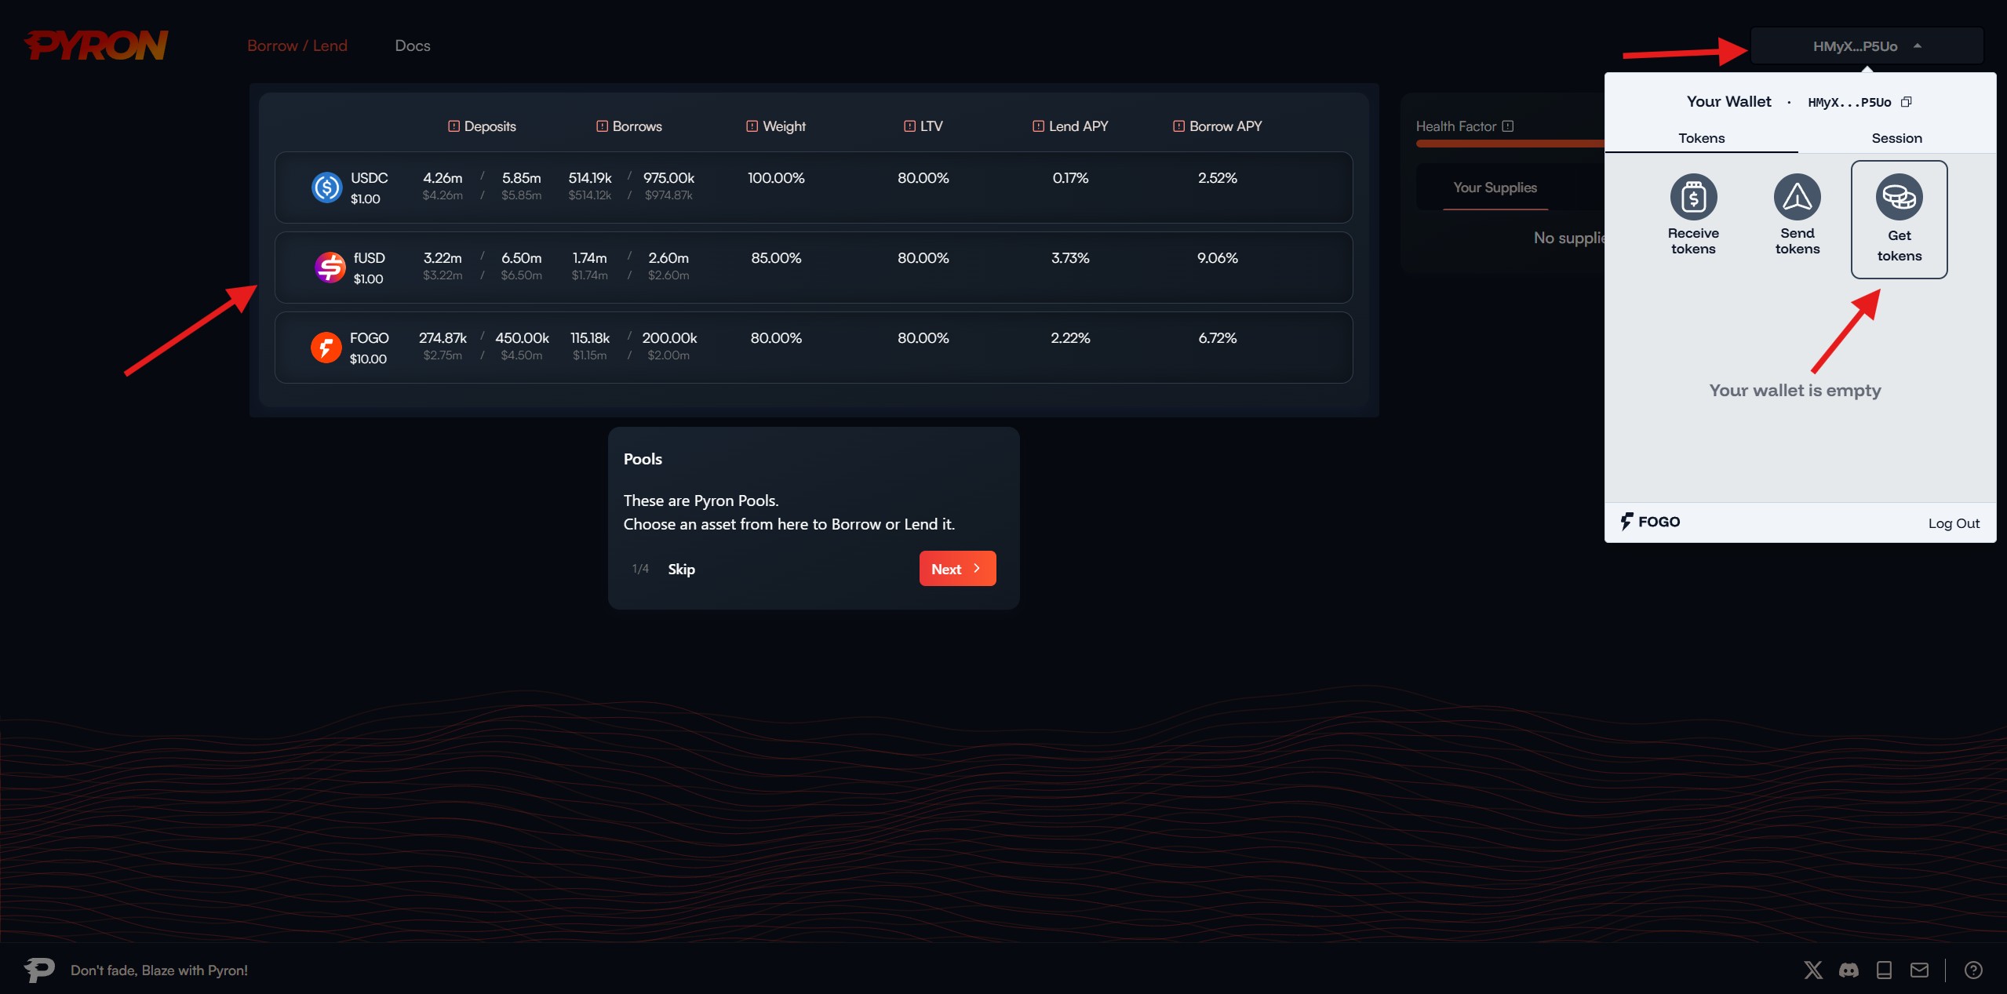Skip the Pools tour
The image size is (2007, 994).
tap(681, 570)
